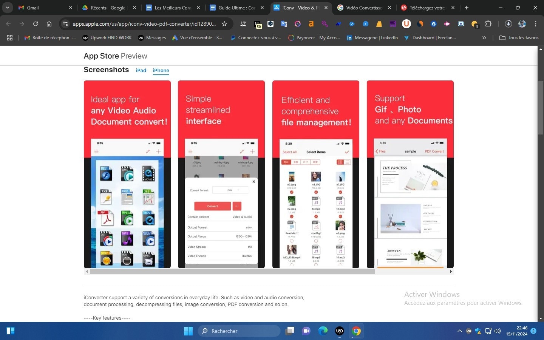Open the extension icon with 50 badge
The image size is (544, 340).
(x=258, y=25)
